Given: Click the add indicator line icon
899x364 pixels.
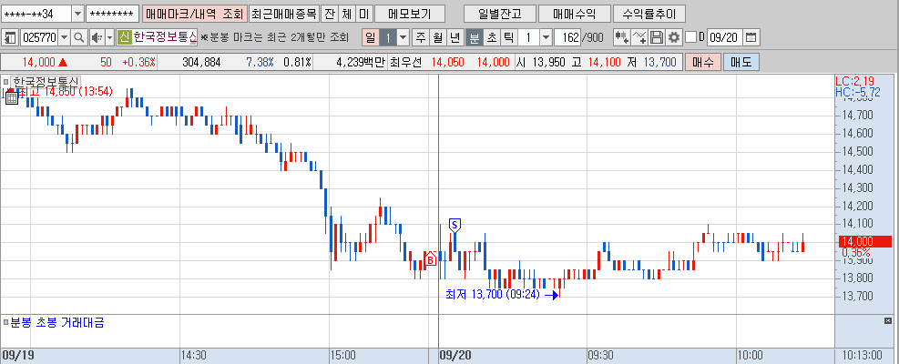Looking at the screenshot, I should tap(639, 38).
